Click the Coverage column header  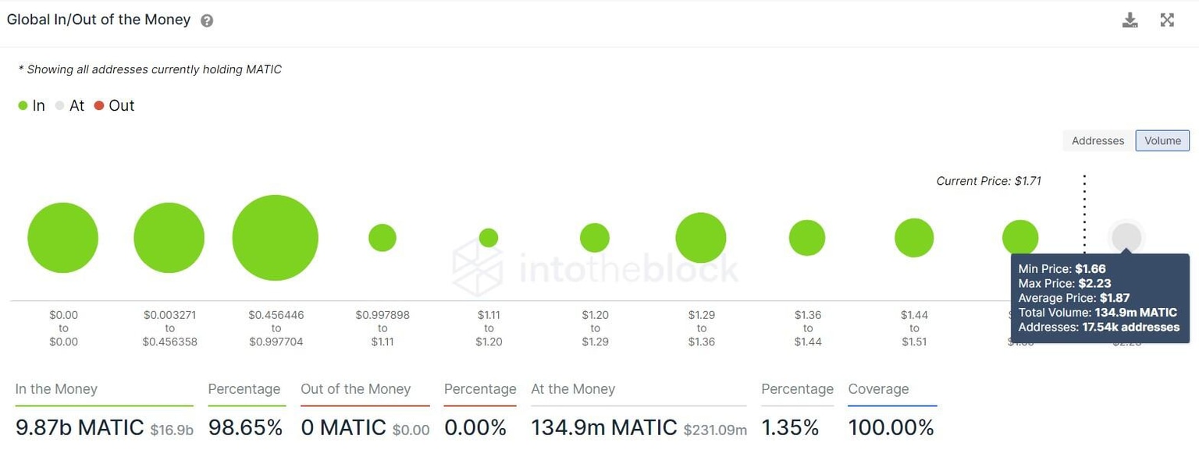coord(877,389)
